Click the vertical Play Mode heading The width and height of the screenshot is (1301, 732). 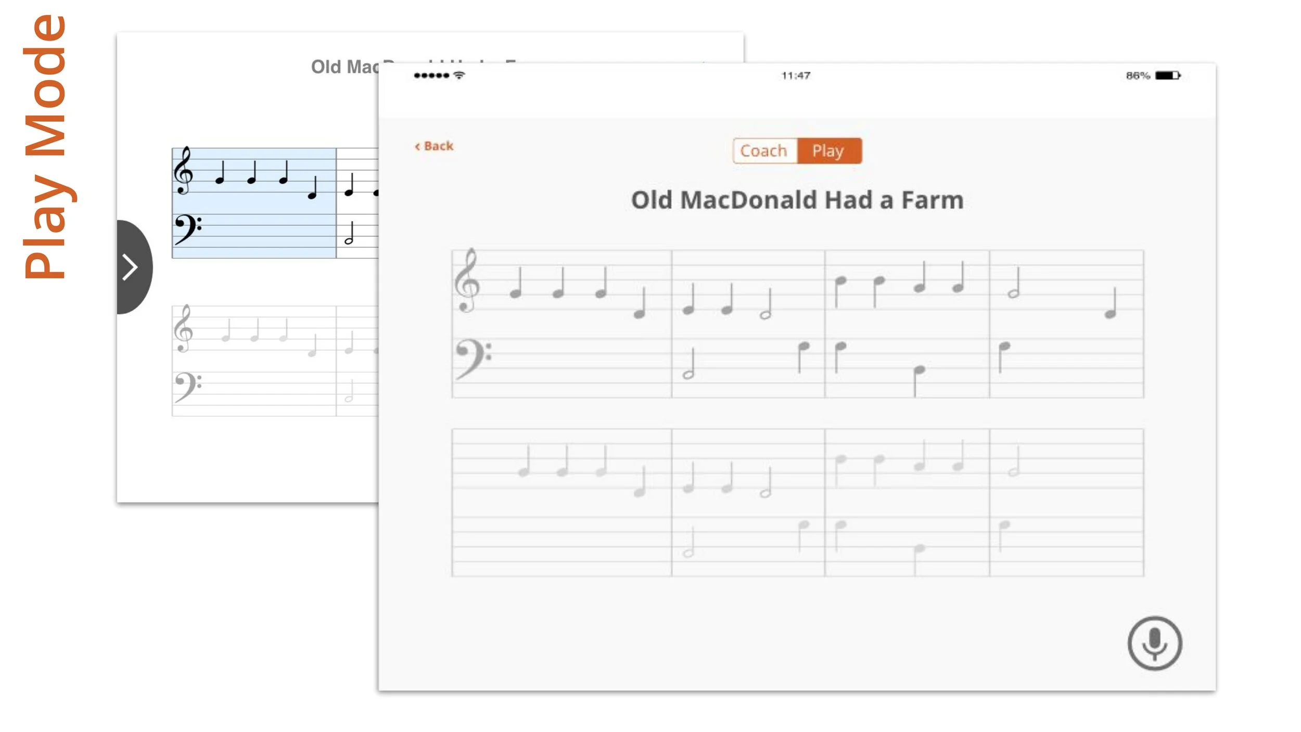tap(45, 147)
